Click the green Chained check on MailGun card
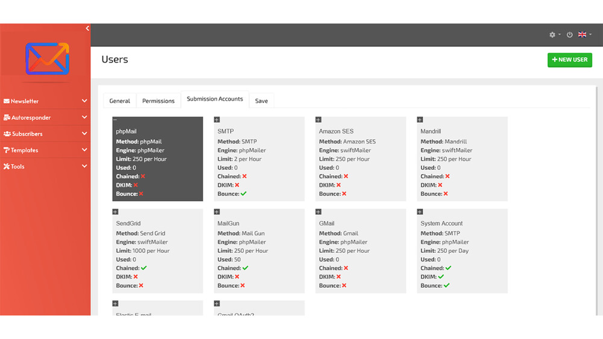Screen dimensions: 603x339 (245, 268)
